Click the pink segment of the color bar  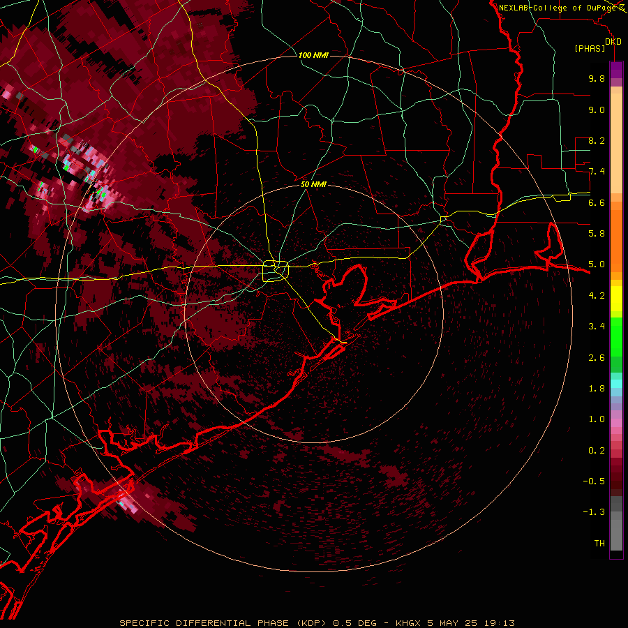(616, 423)
